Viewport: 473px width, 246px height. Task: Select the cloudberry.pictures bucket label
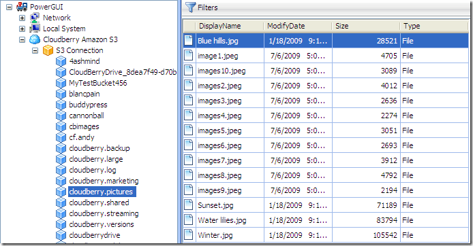point(102,192)
